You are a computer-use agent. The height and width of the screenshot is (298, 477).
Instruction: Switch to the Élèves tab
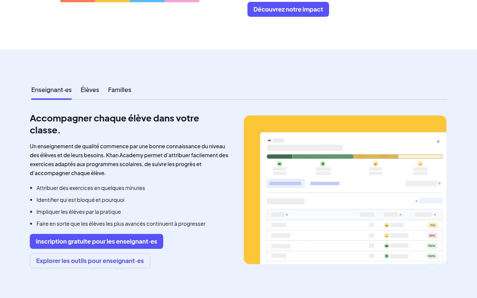[90, 90]
